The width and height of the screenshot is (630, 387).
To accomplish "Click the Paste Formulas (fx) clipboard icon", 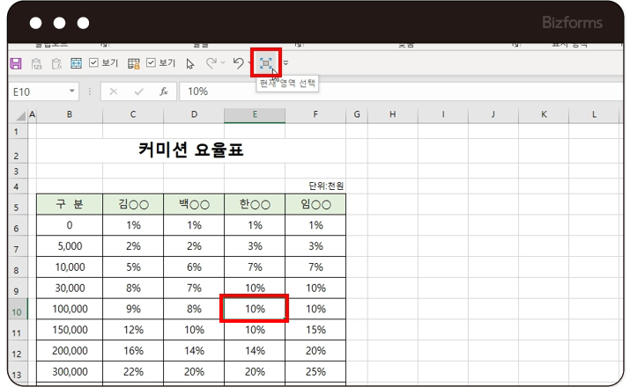I will click(56, 63).
